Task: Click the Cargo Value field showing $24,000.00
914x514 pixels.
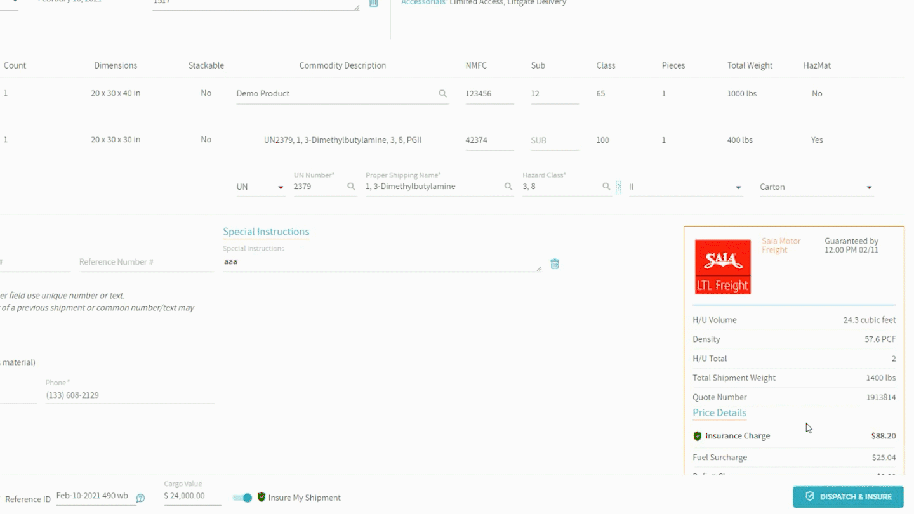Action: (x=192, y=496)
